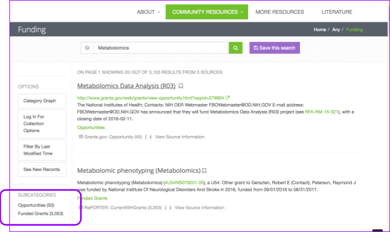Bookmark the Metabolomics Data Analysis (R03) result

coord(181,86)
